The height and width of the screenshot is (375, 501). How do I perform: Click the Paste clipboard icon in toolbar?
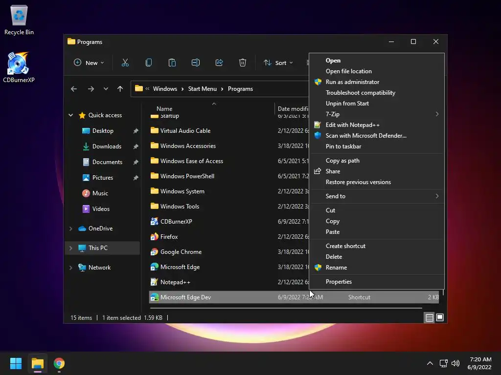pyautogui.click(x=172, y=62)
